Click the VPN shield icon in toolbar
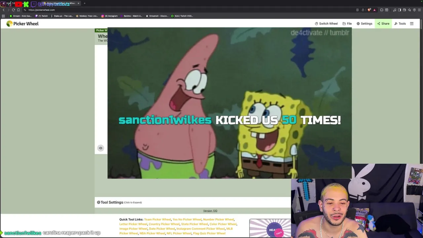Image resolution: width=423 pixels, height=238 pixels. pos(414,10)
